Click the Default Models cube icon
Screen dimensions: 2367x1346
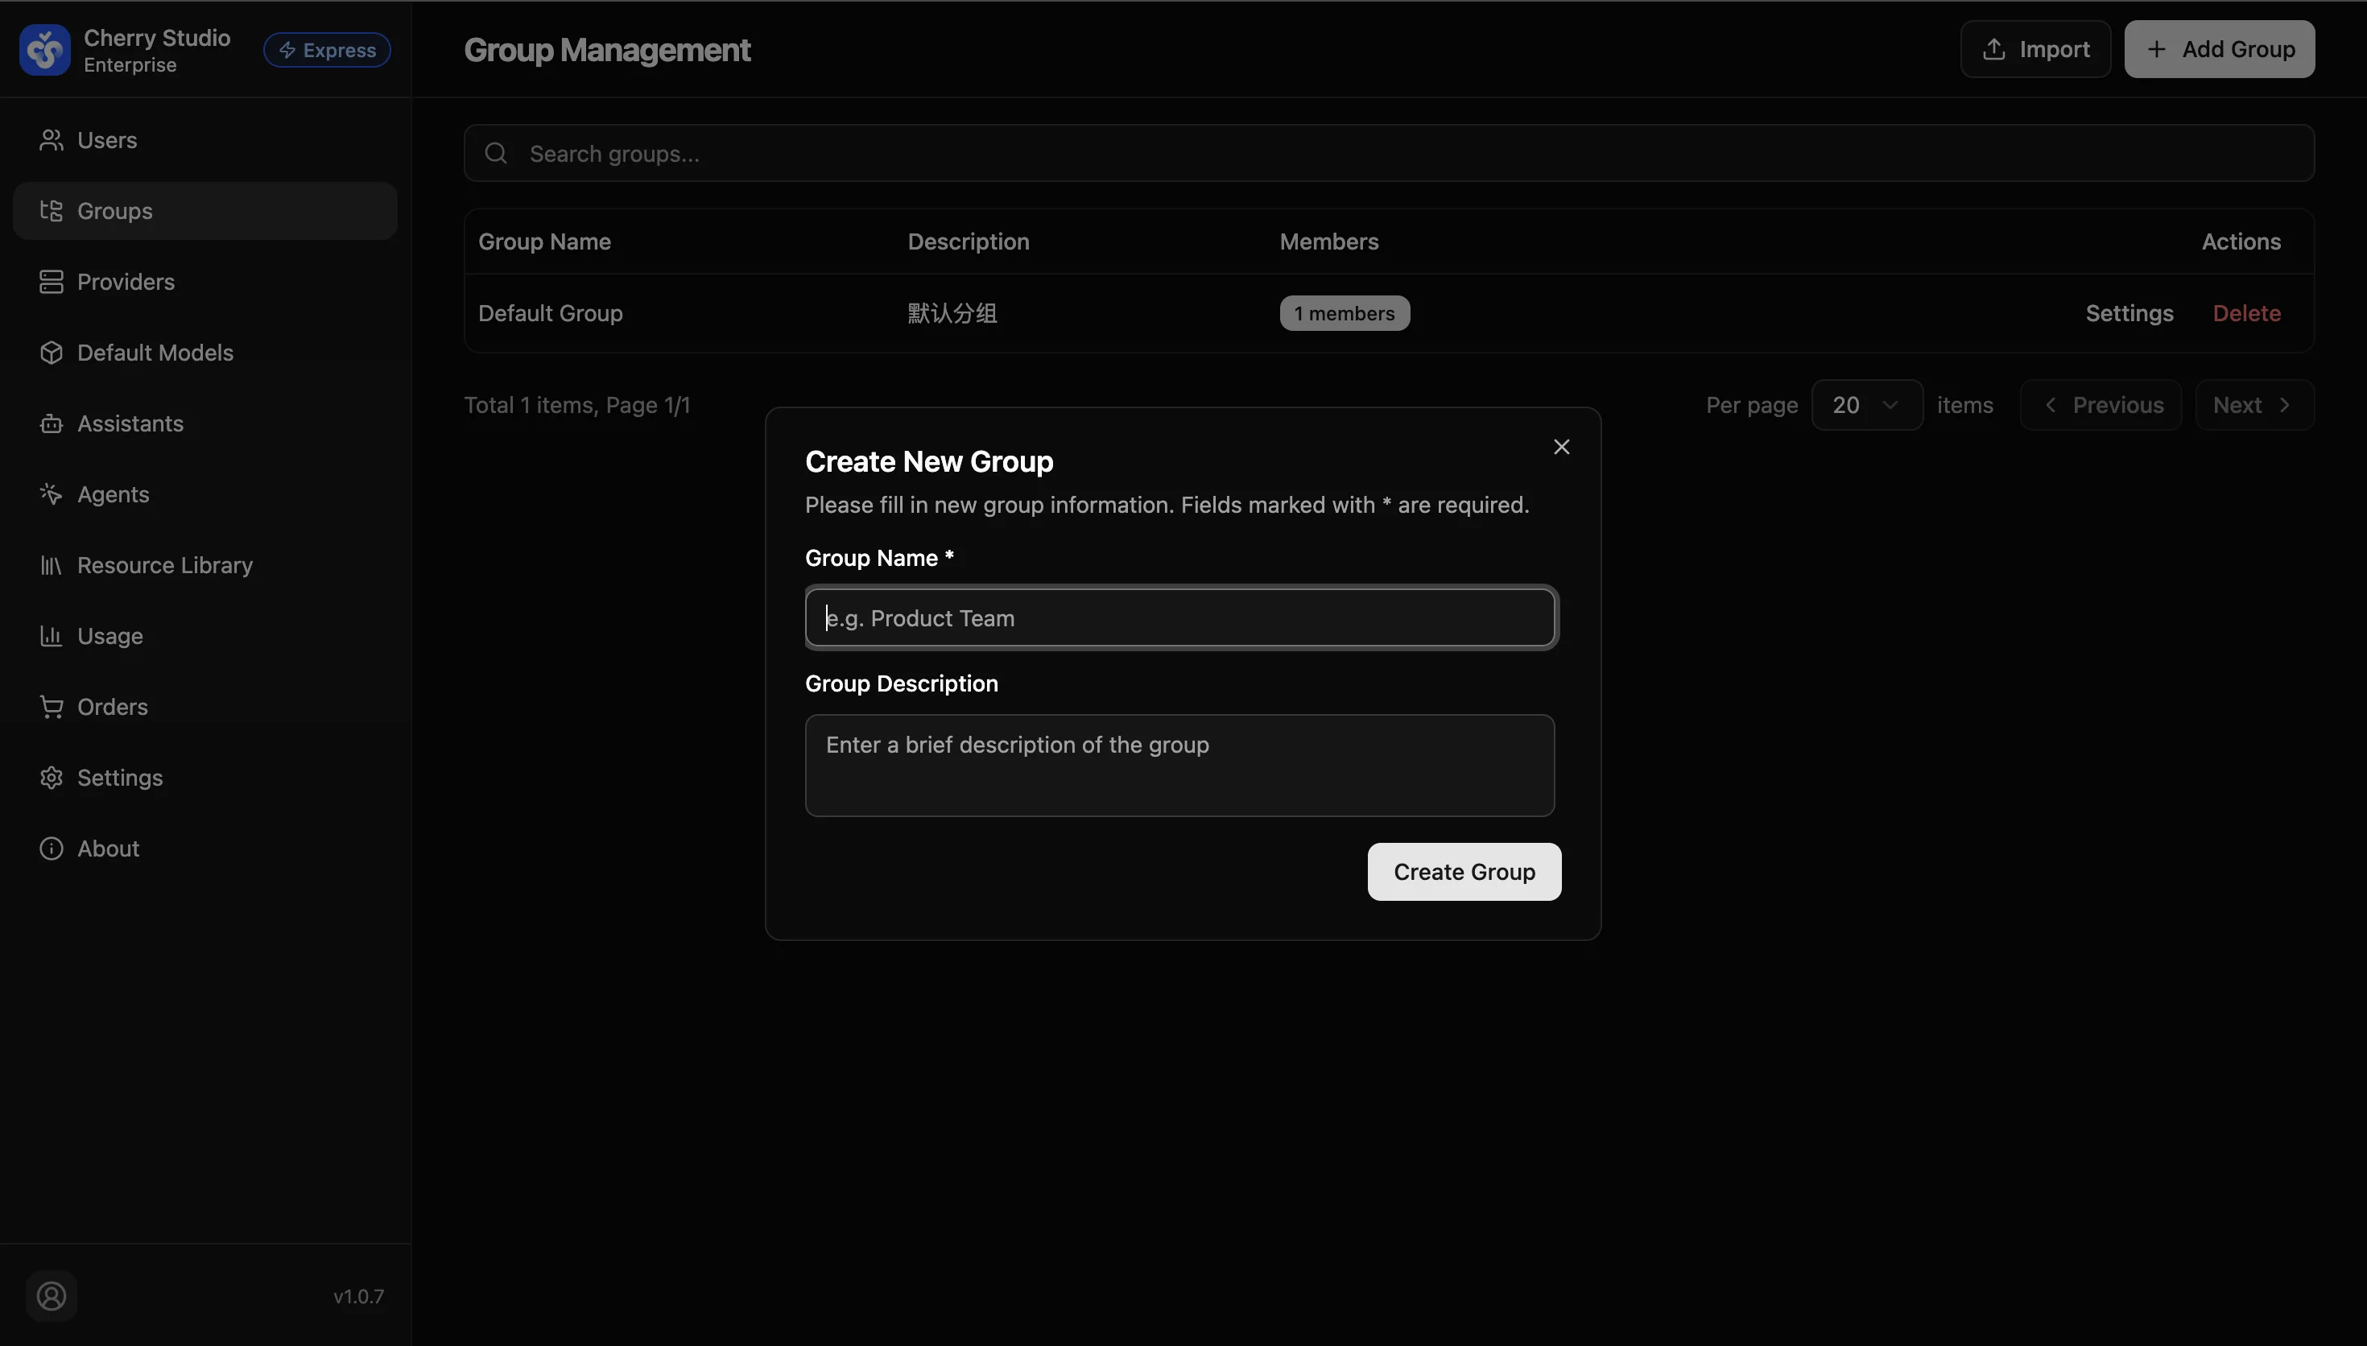pos(51,353)
